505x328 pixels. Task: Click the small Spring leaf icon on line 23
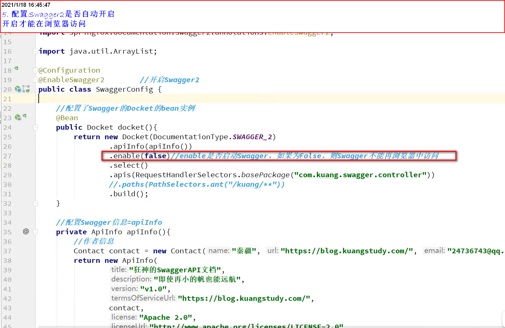click(x=24, y=116)
